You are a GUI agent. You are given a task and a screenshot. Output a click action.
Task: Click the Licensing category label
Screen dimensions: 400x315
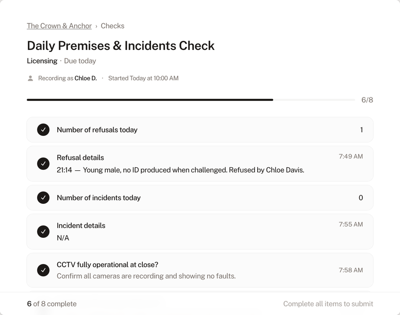coord(42,61)
